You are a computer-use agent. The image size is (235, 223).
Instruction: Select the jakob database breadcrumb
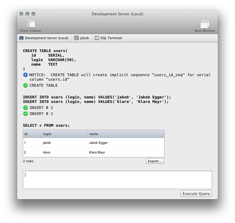(x=82, y=38)
